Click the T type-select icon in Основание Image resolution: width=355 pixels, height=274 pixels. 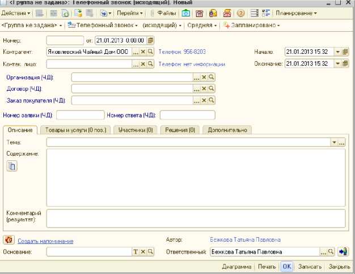135,252
